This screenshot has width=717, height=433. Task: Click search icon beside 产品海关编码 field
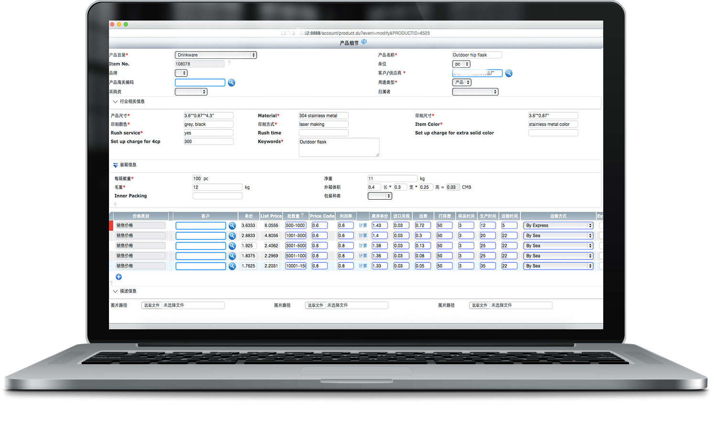[x=231, y=83]
